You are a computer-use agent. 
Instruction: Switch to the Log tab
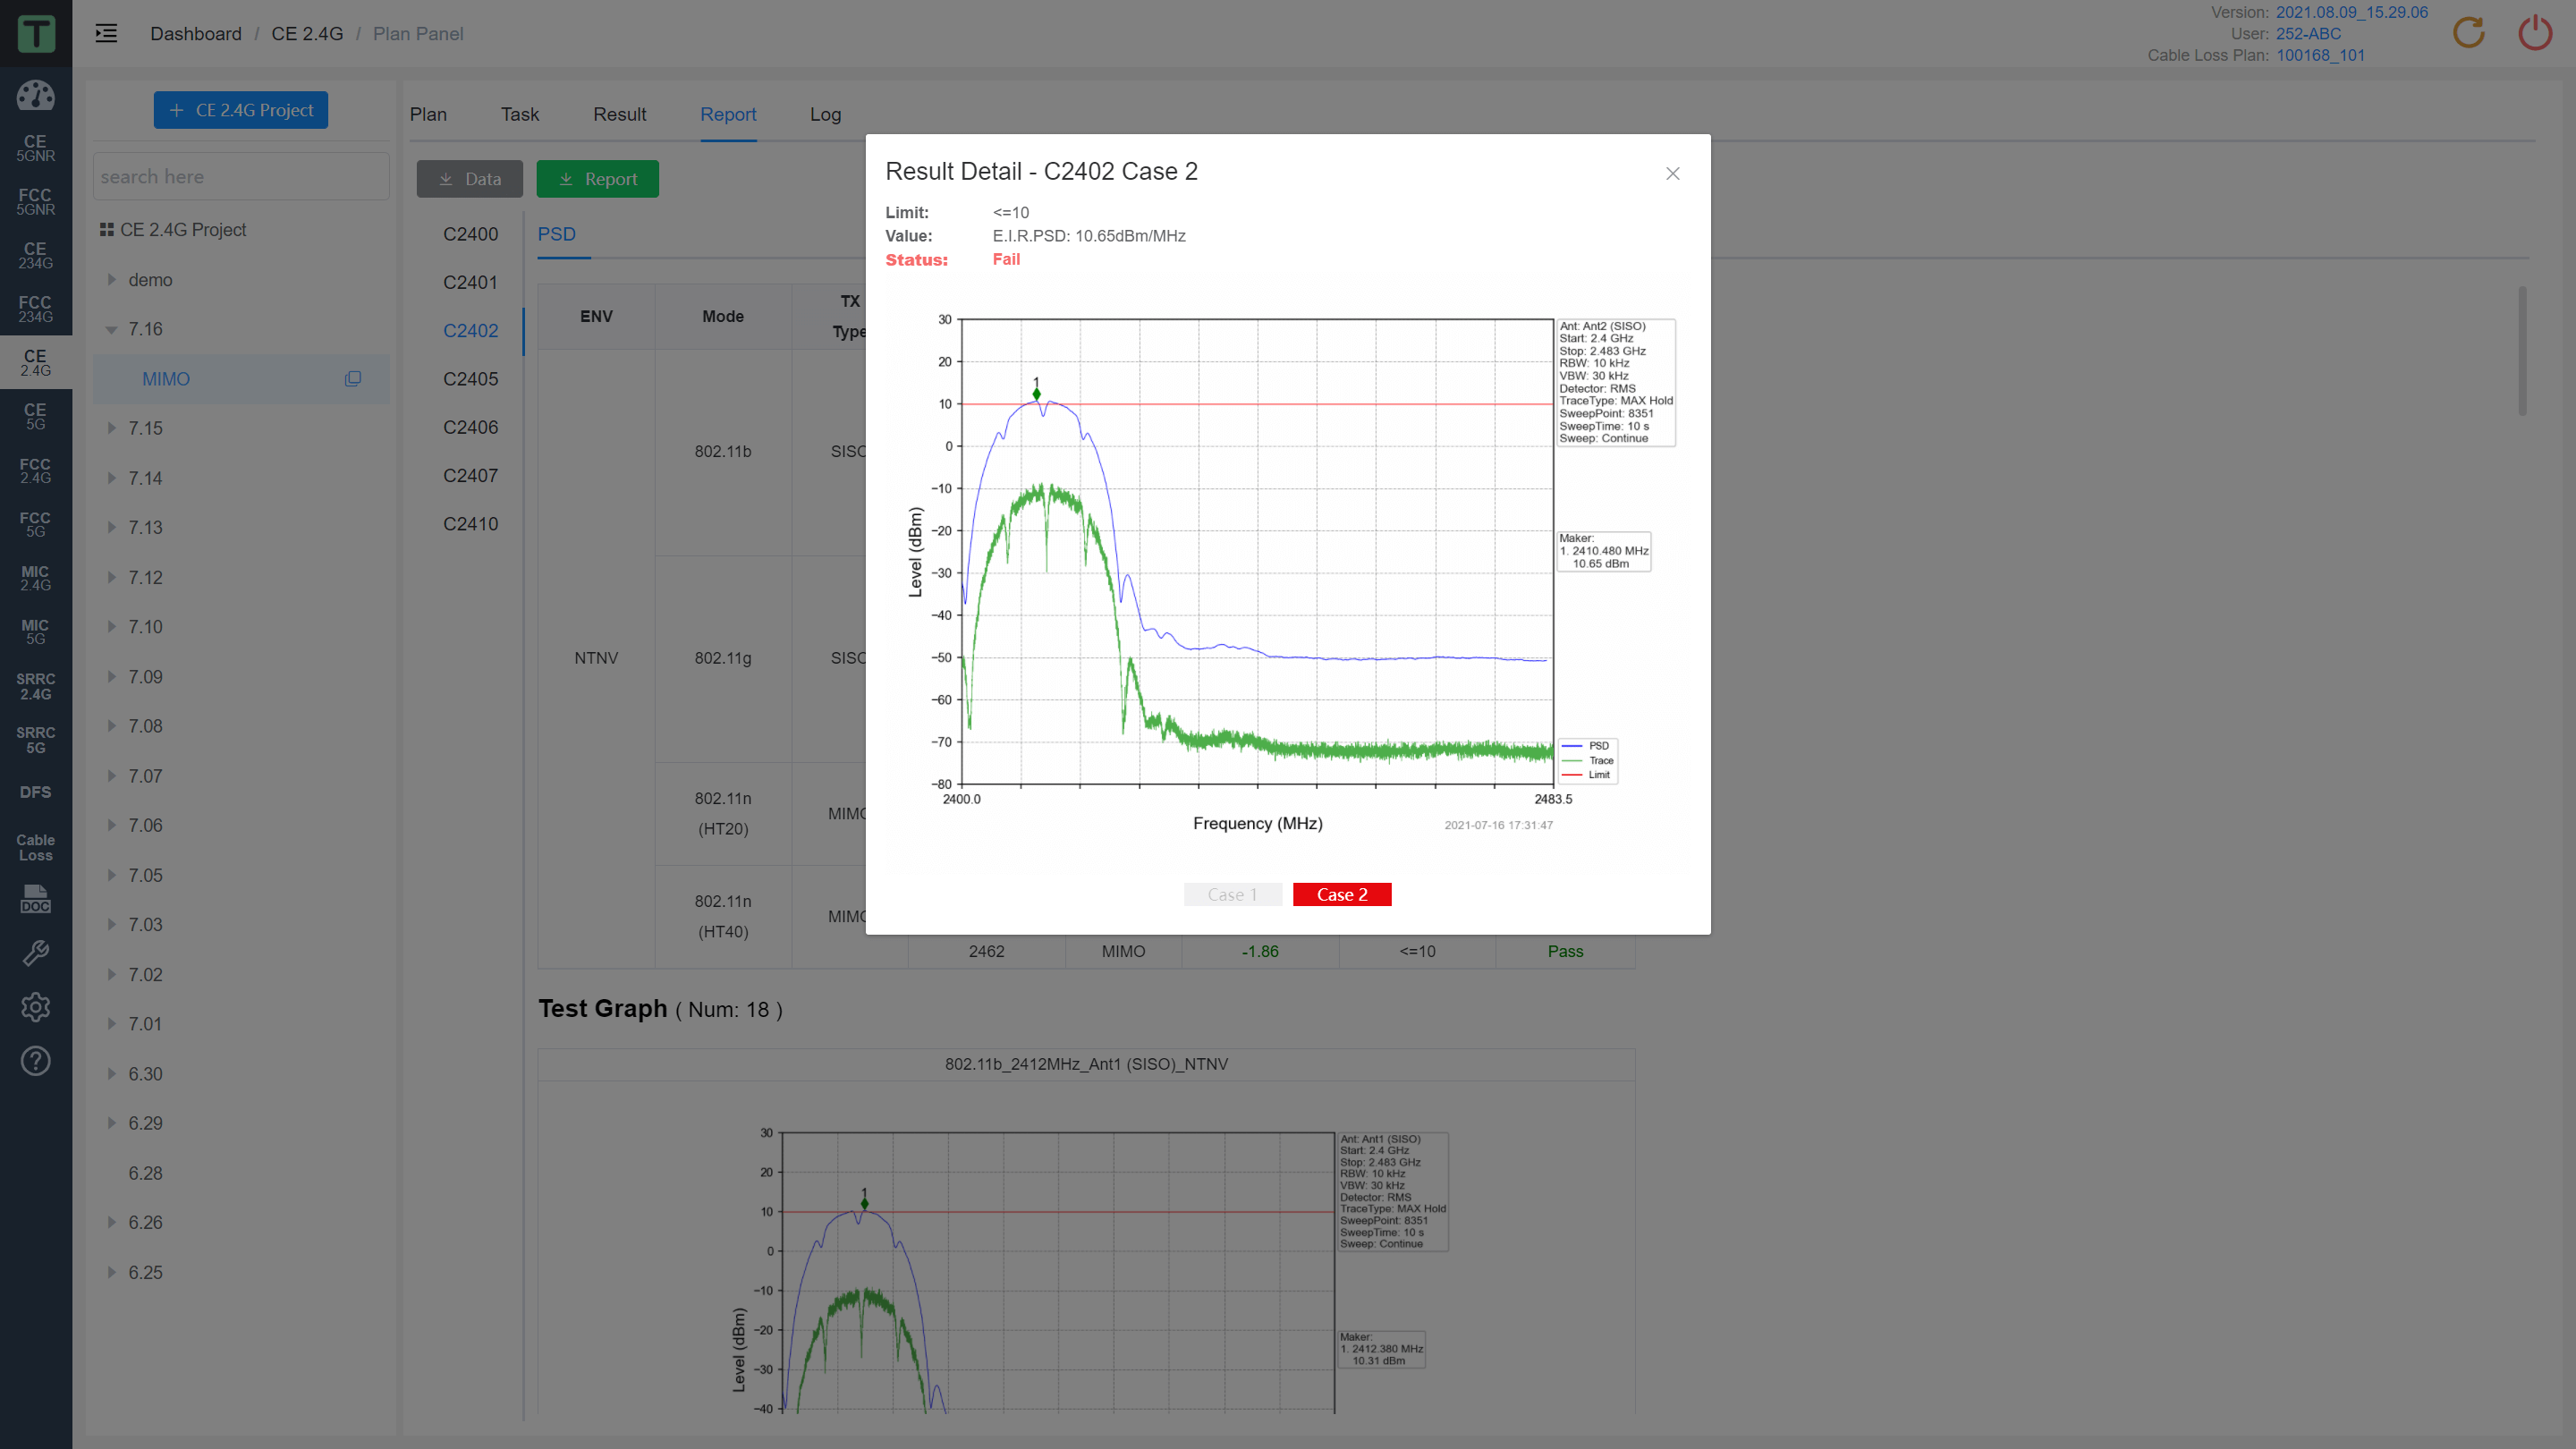coord(825,114)
